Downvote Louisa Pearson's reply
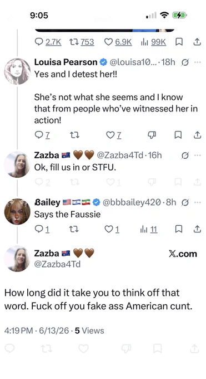Image resolution: width=206 pixels, height=379 pixels. (152, 135)
